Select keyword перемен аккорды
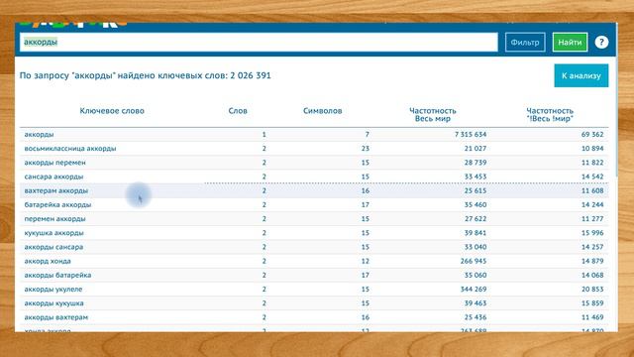The width and height of the screenshot is (634, 357). (x=54, y=219)
